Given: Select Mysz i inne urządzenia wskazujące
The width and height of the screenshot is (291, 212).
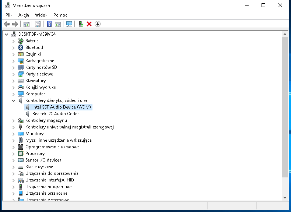Looking at the screenshot, I should pyautogui.click(x=59, y=140).
